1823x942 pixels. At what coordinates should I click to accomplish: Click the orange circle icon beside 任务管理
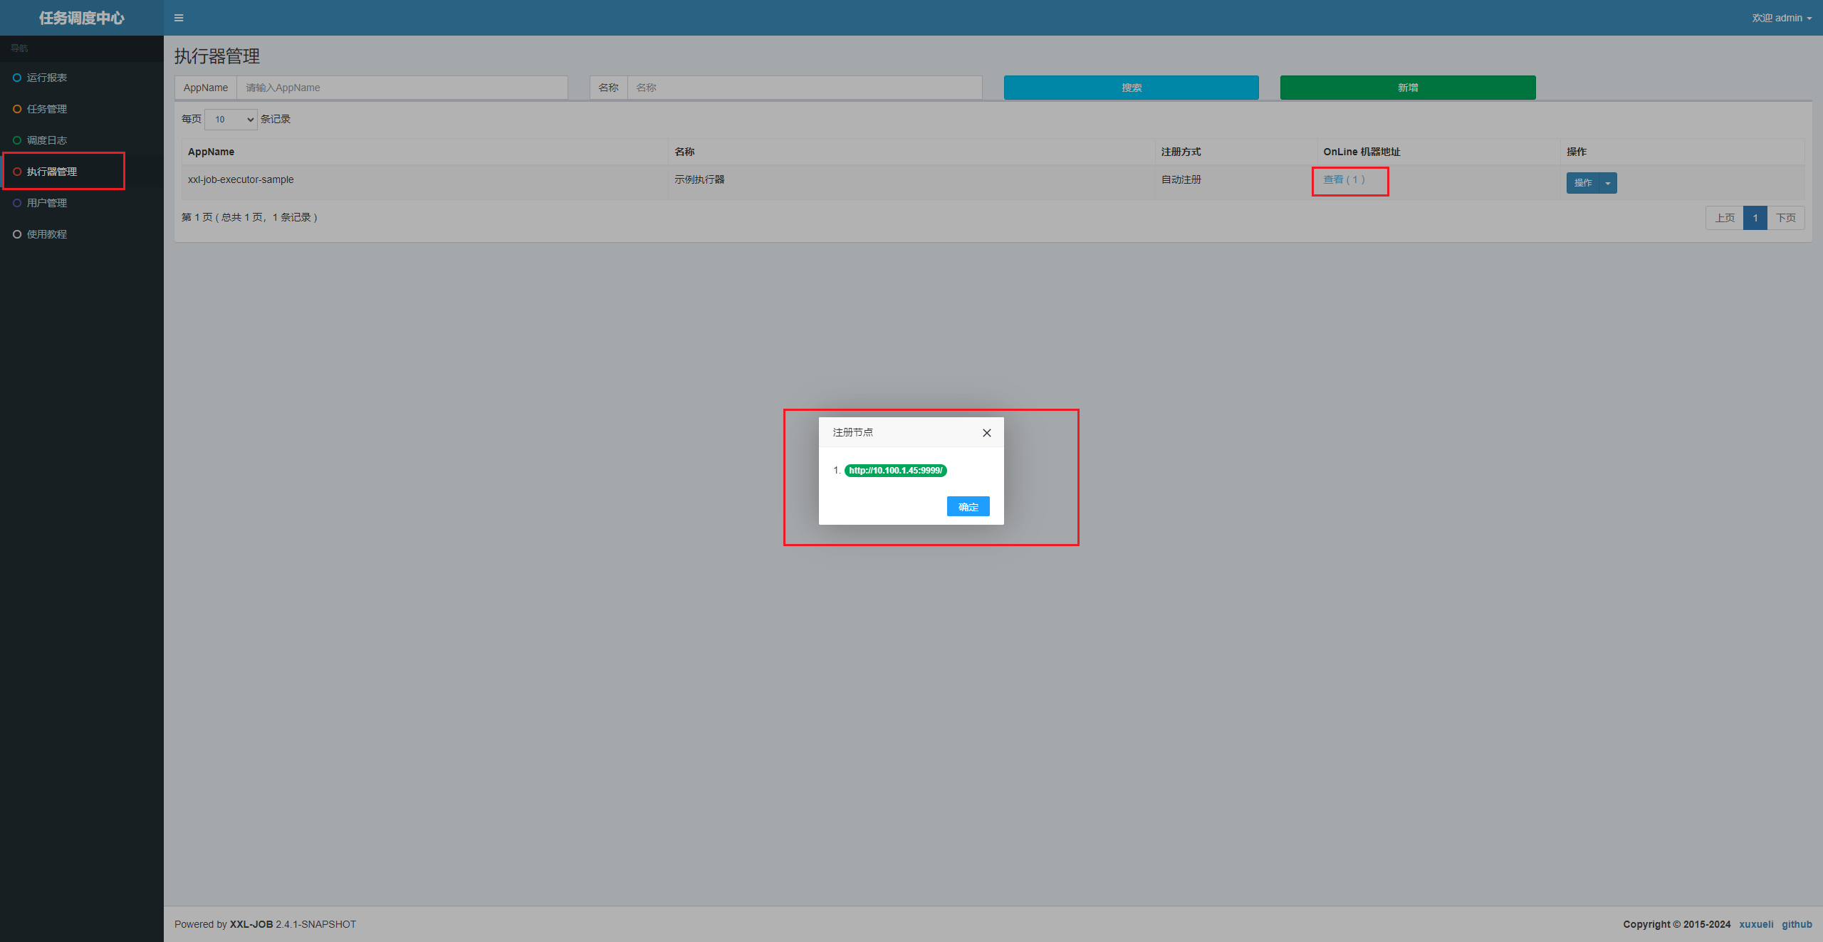pyautogui.click(x=17, y=109)
